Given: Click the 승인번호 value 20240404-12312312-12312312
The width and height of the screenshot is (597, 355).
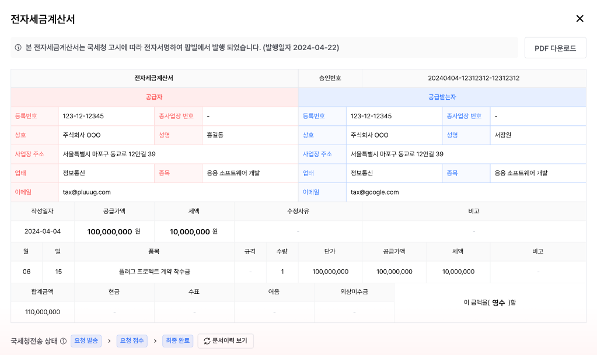Looking at the screenshot, I should 473,78.
